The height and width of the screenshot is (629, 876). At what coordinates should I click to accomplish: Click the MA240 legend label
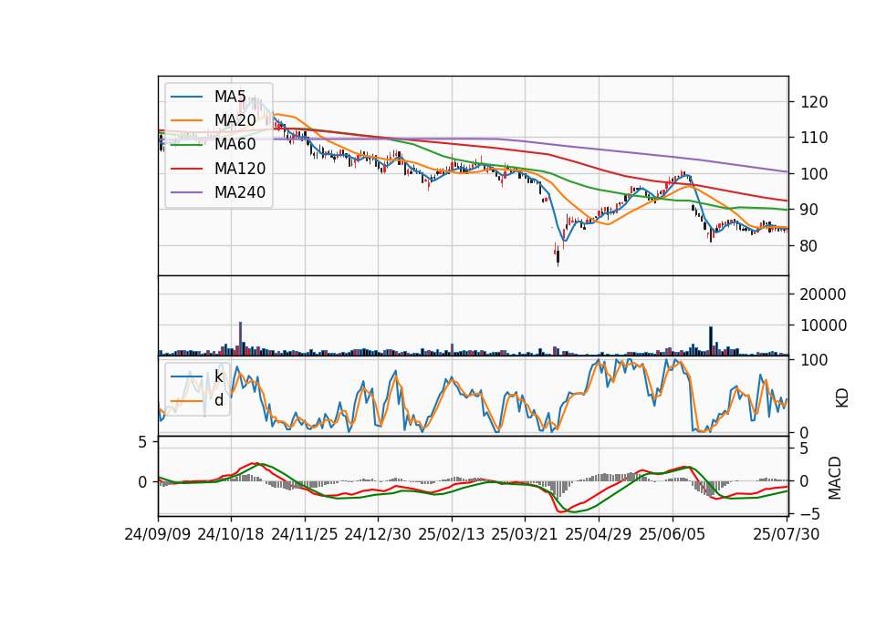pos(240,192)
